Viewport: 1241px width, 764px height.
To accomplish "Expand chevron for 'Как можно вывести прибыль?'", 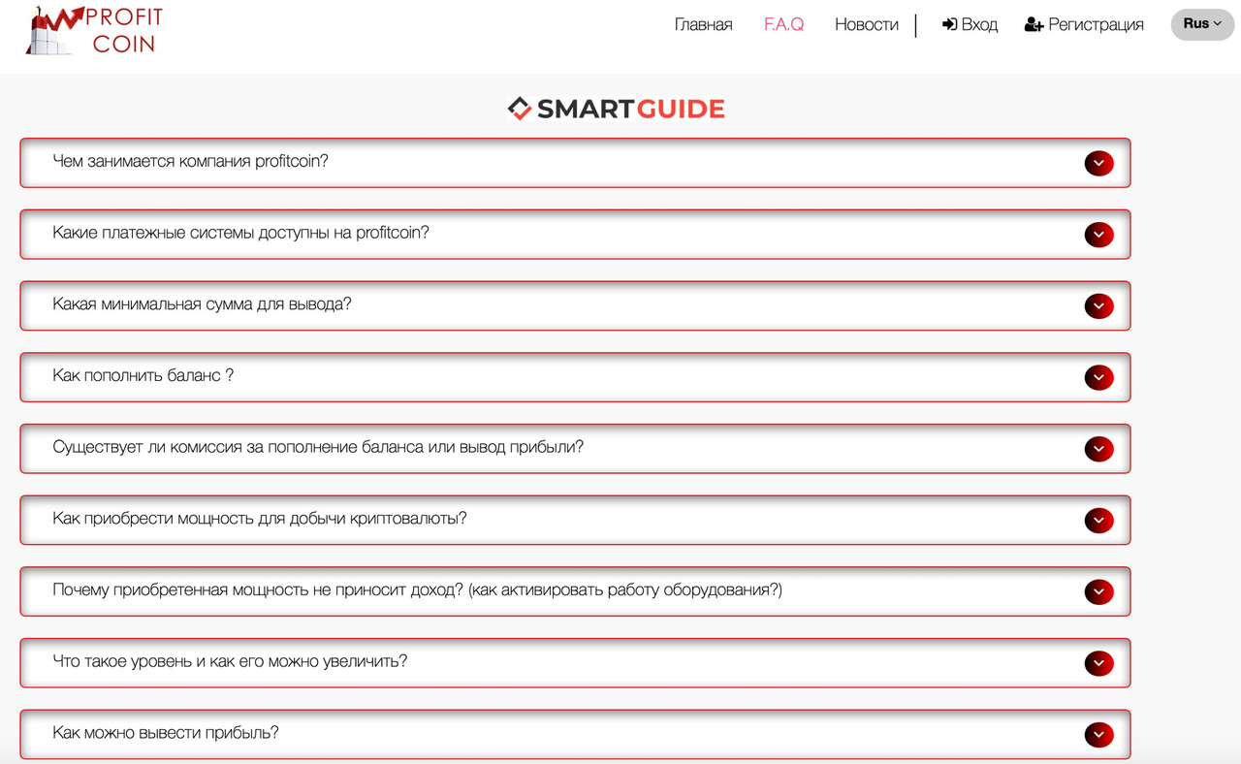I will (1098, 735).
